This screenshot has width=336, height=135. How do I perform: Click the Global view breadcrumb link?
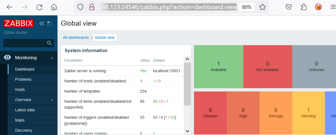click(105, 37)
